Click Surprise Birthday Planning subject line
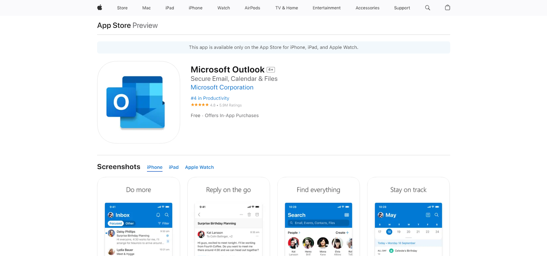 [217, 224]
